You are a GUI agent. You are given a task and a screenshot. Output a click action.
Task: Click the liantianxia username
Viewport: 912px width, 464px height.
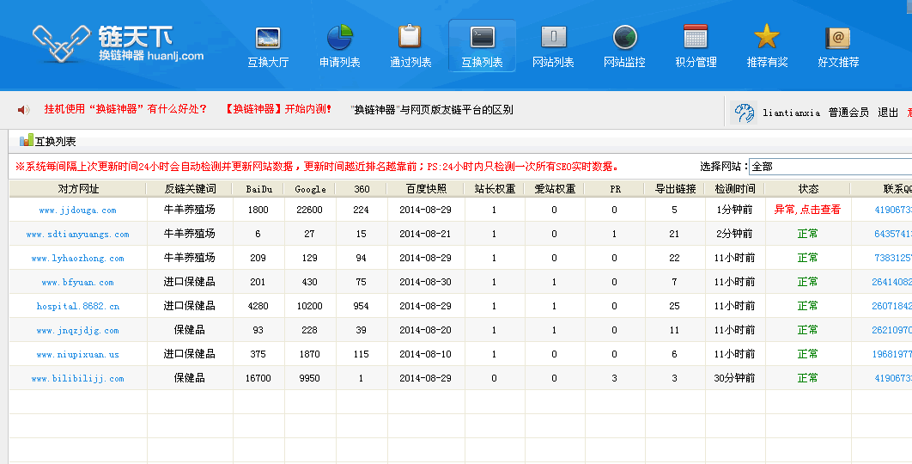point(791,113)
